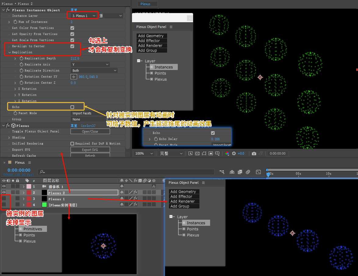The width and height of the screenshot is (358, 276).
Task: Enable the Echo checkbox
Action: pos(72,107)
